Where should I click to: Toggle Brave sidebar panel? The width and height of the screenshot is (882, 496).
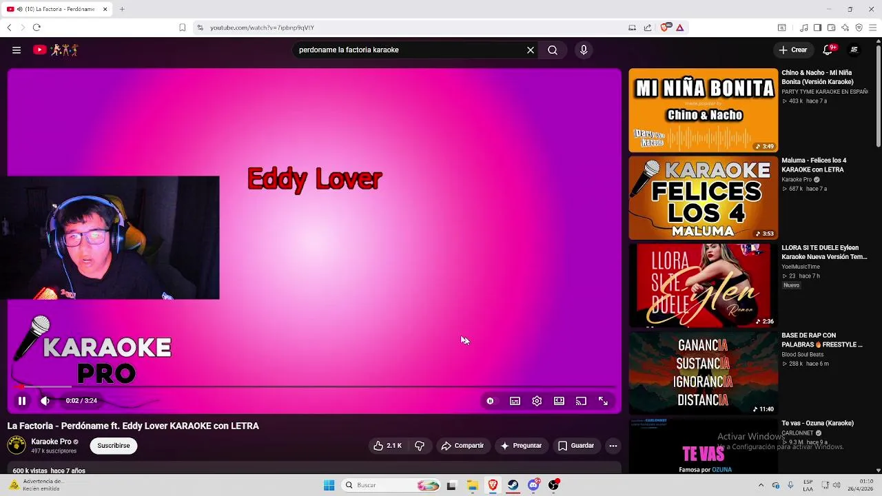pyautogui.click(x=817, y=28)
